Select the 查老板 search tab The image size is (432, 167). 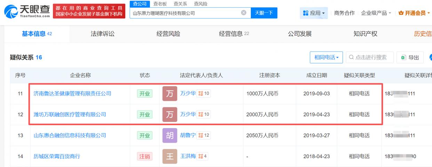(x=160, y=4)
